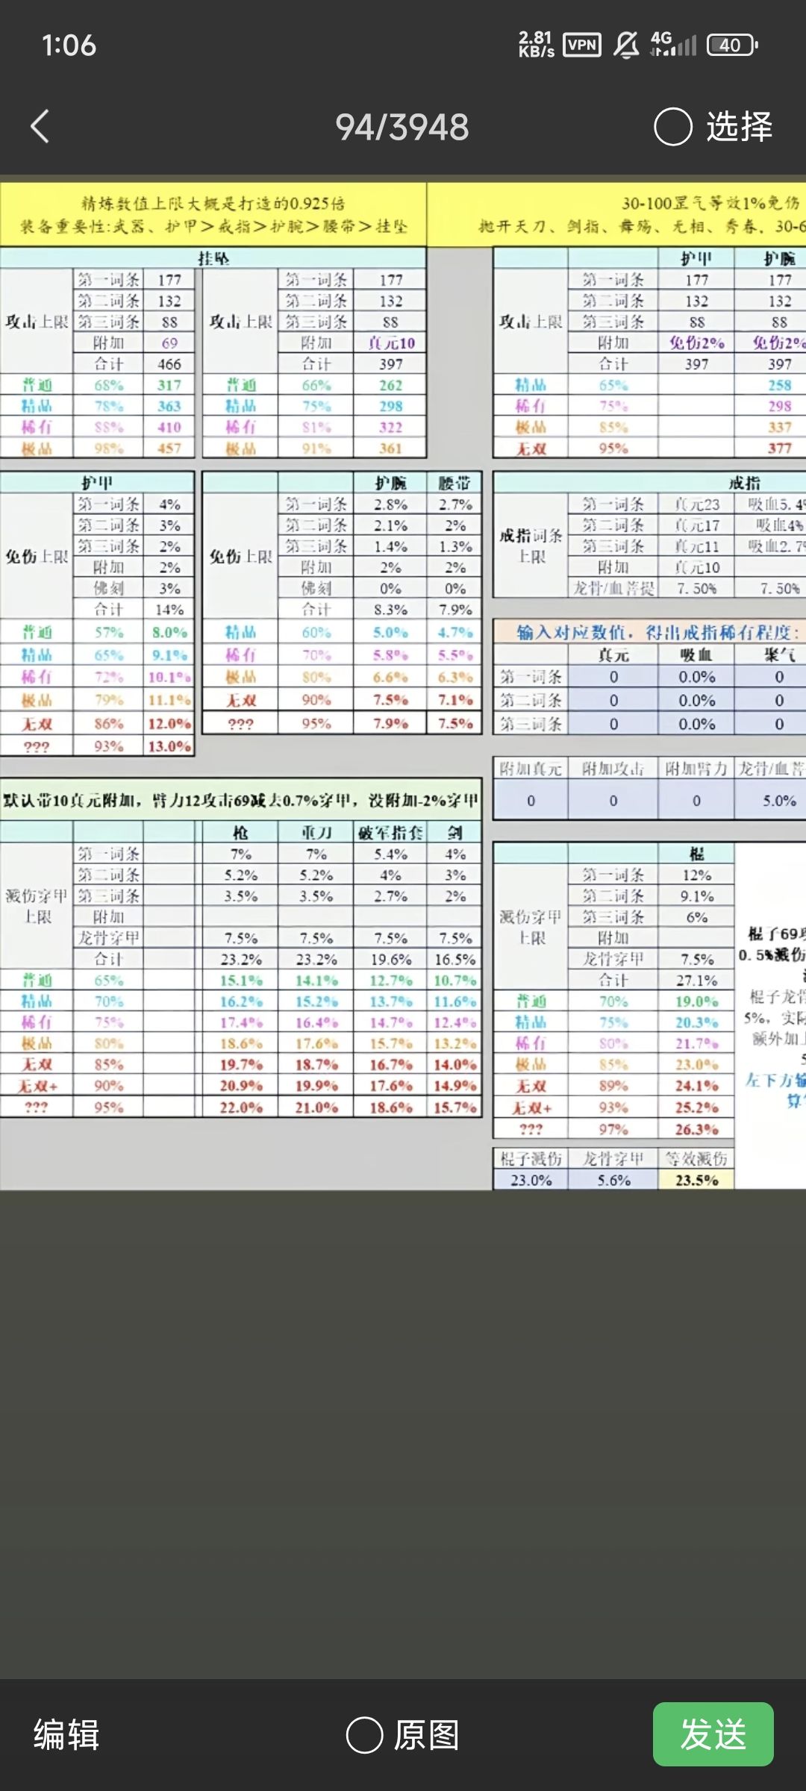Tap the 22.0% cell under 枪
This screenshot has height=1791, width=806.
click(x=240, y=1107)
